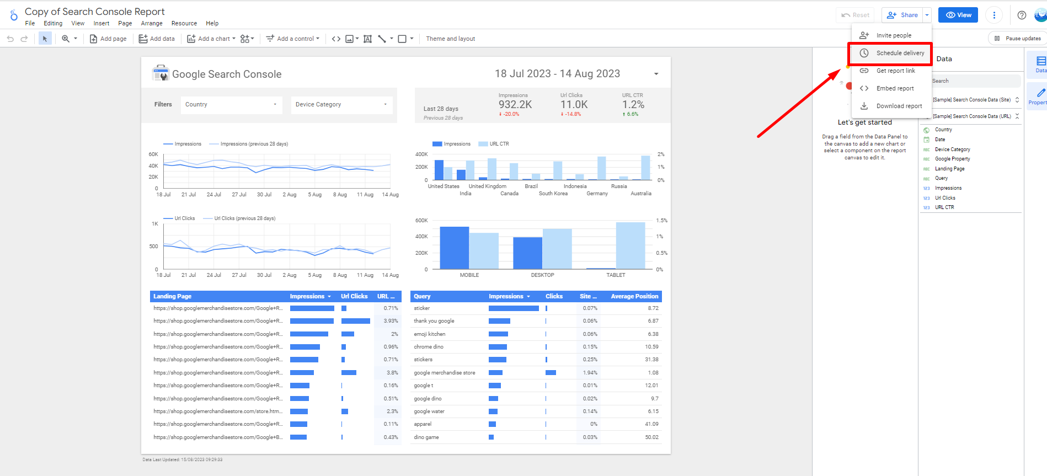The image size is (1047, 476).
Task: Select the Landing Page field
Action: pyautogui.click(x=949, y=169)
